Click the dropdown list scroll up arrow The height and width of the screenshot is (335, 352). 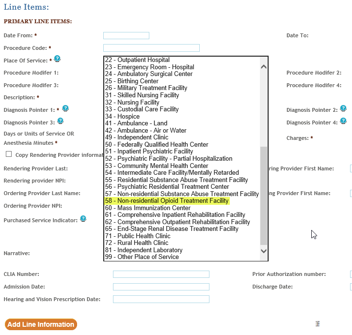pyautogui.click(x=264, y=66)
